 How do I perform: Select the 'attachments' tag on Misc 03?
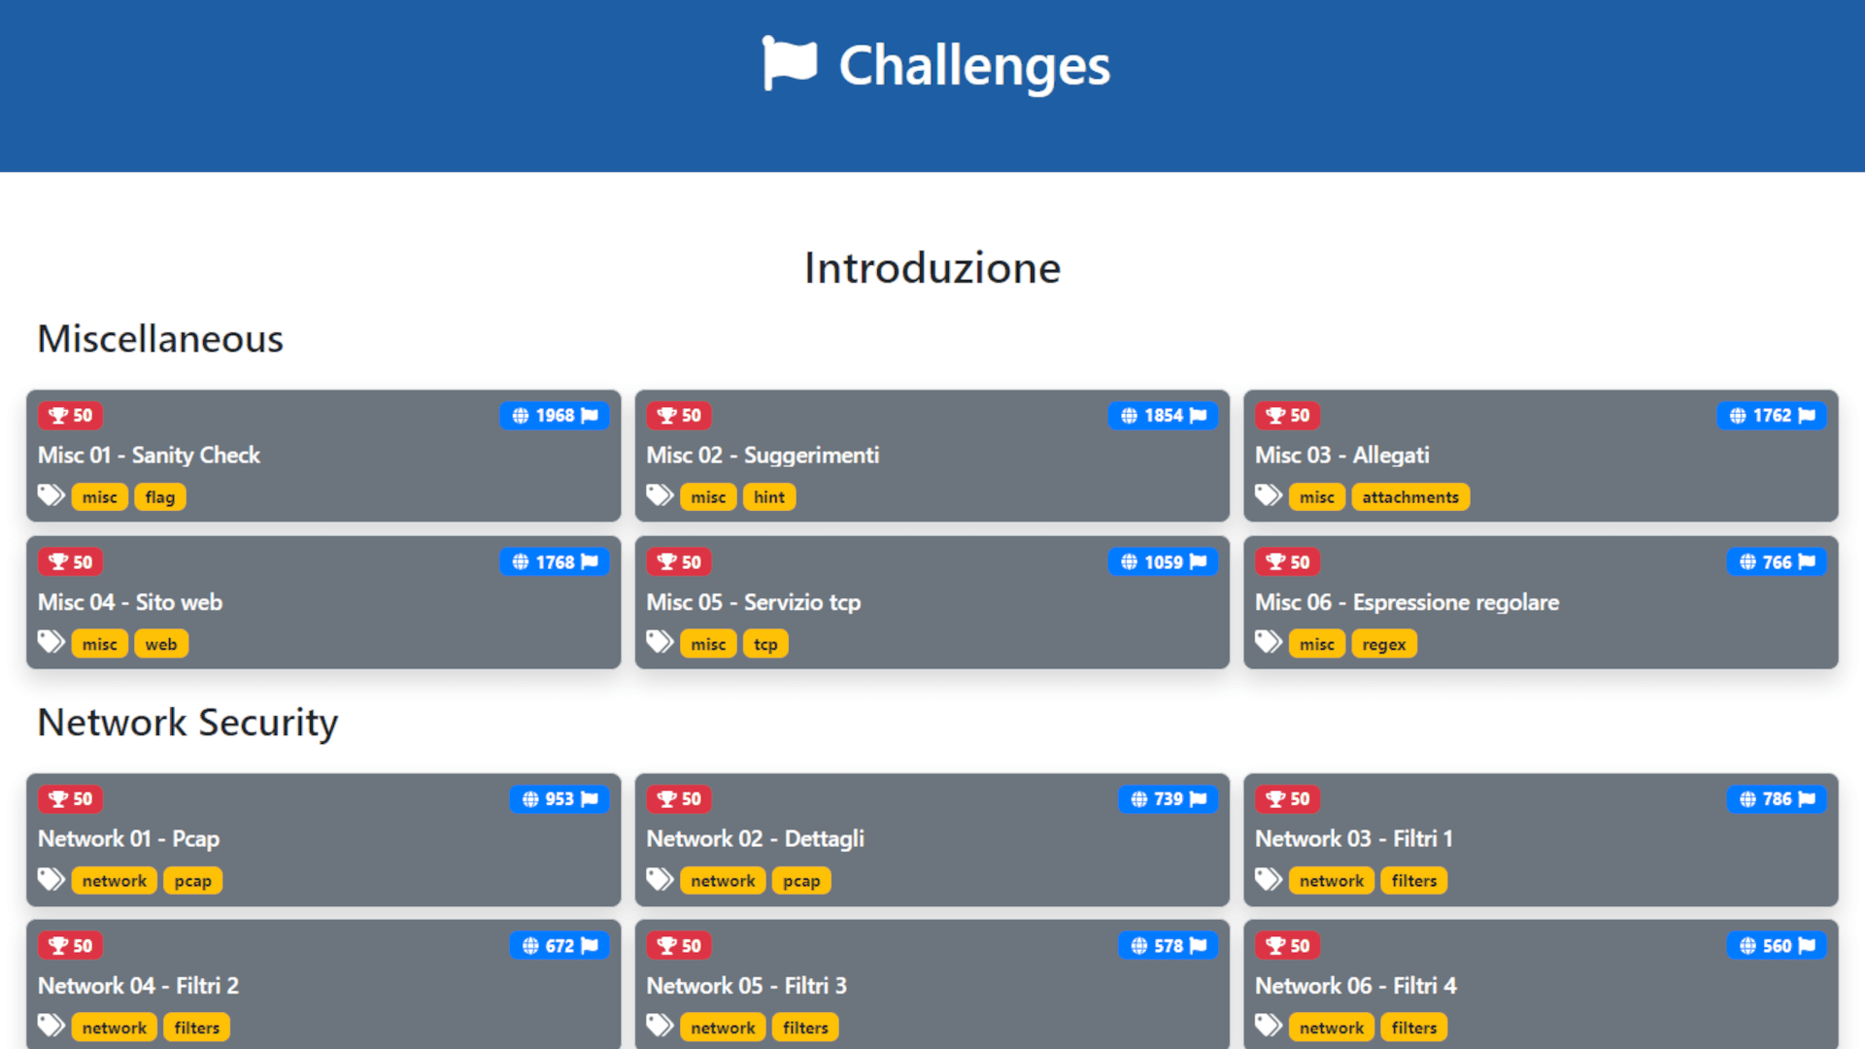click(1409, 497)
